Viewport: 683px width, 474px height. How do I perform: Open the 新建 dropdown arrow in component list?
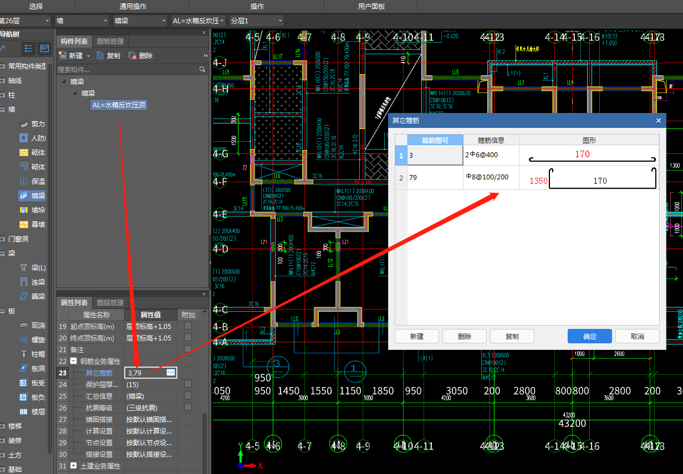pyautogui.click(x=88, y=56)
